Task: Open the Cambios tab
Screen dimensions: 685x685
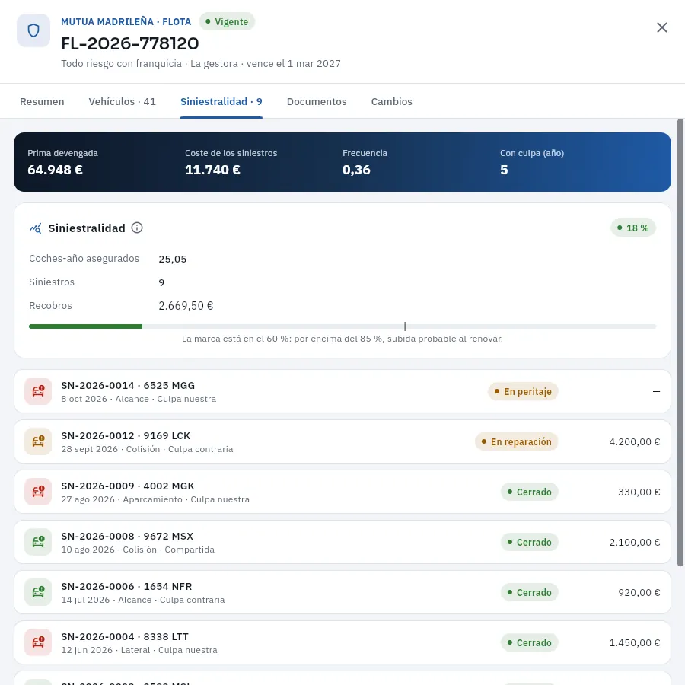Action: tap(392, 101)
